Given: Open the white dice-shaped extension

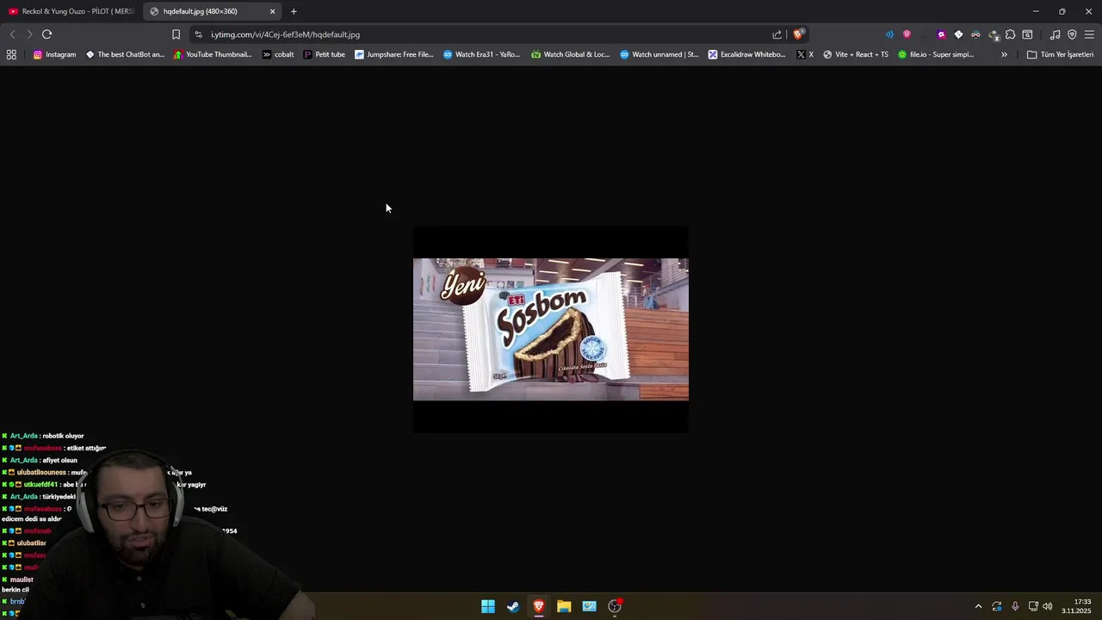Looking at the screenshot, I should 958,34.
